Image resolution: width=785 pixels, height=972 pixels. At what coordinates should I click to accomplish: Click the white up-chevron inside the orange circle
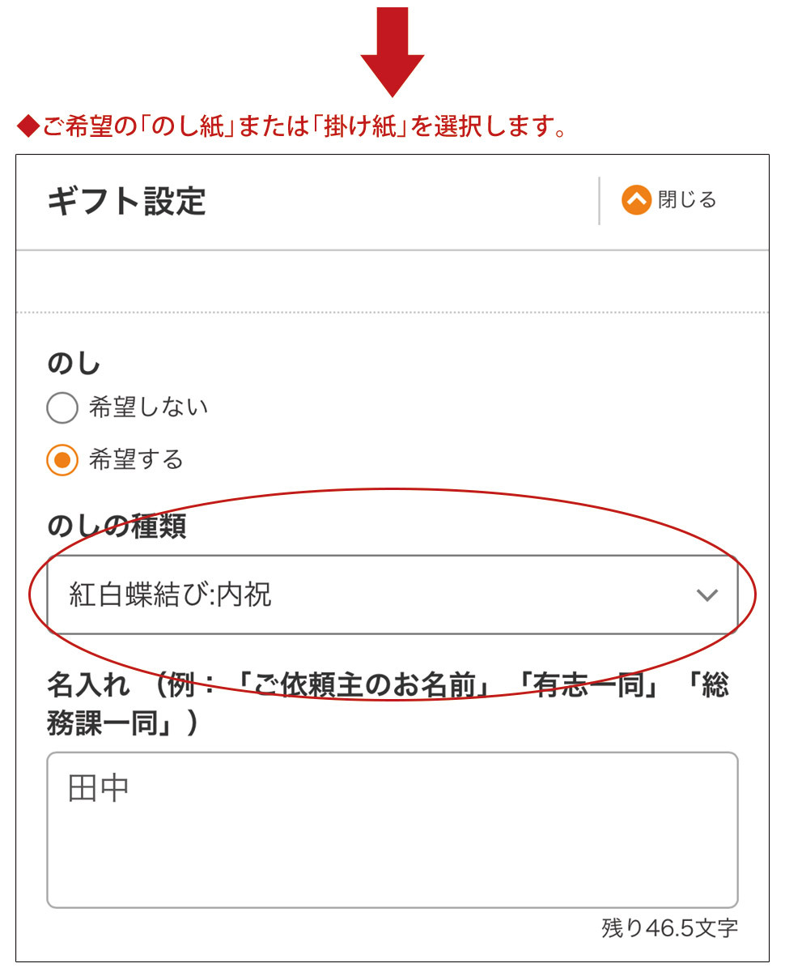pyautogui.click(x=636, y=199)
